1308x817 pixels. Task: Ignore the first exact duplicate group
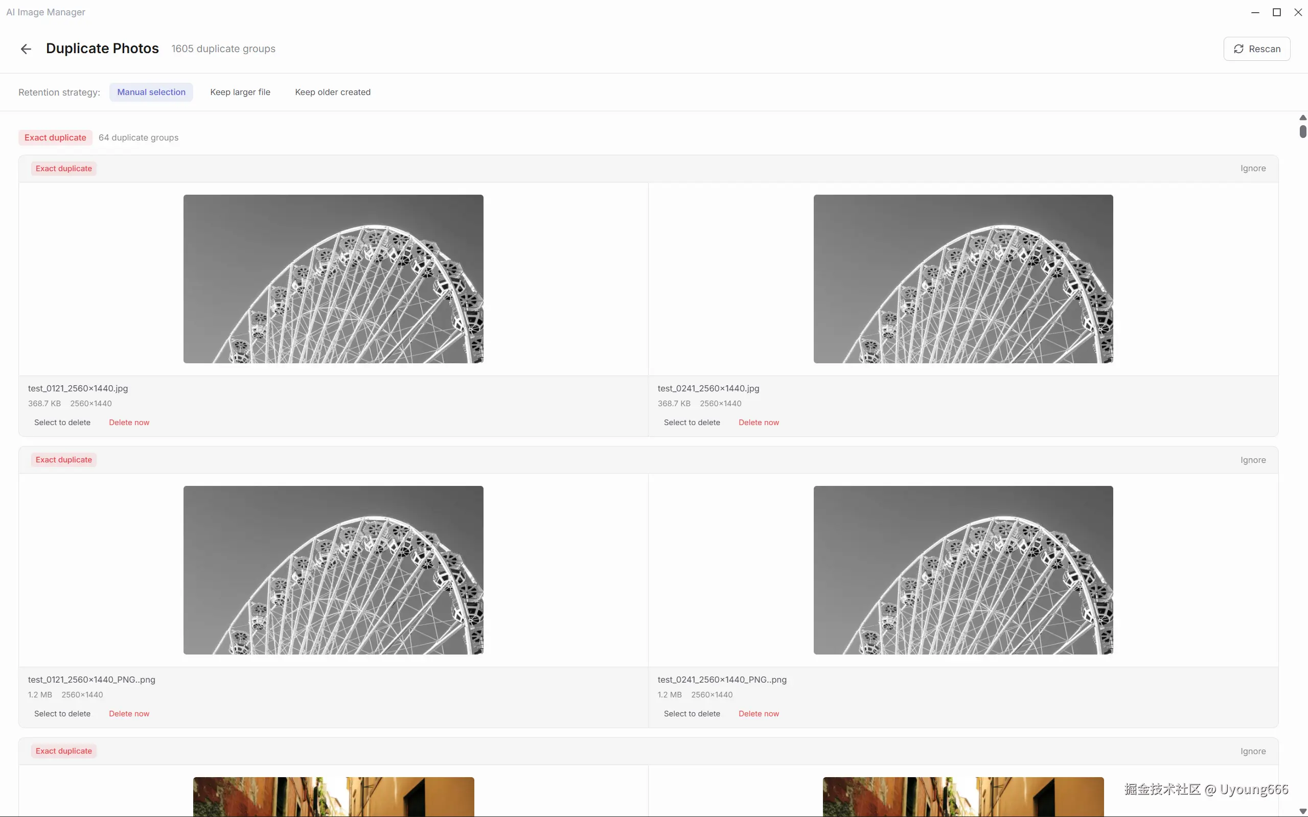(1253, 169)
